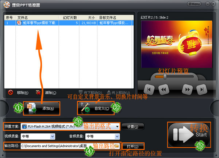The width and height of the screenshot is (219, 158).
Task: Click the Start convert button
Action: click(x=189, y=135)
